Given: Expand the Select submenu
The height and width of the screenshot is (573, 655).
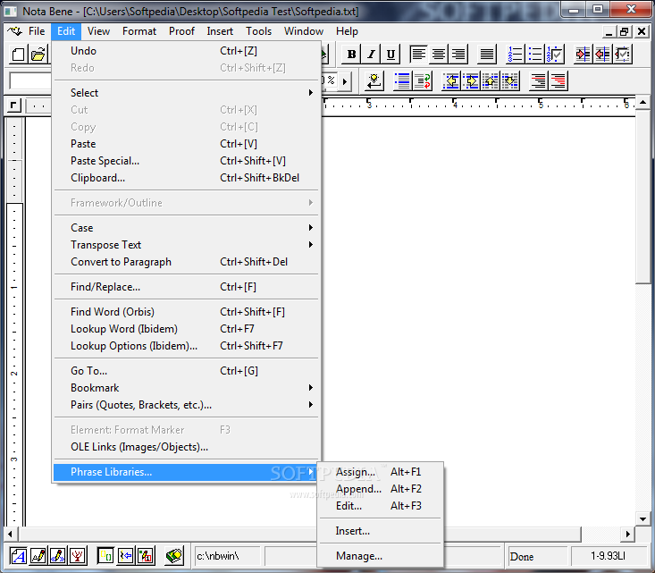Looking at the screenshot, I should click(x=186, y=93).
